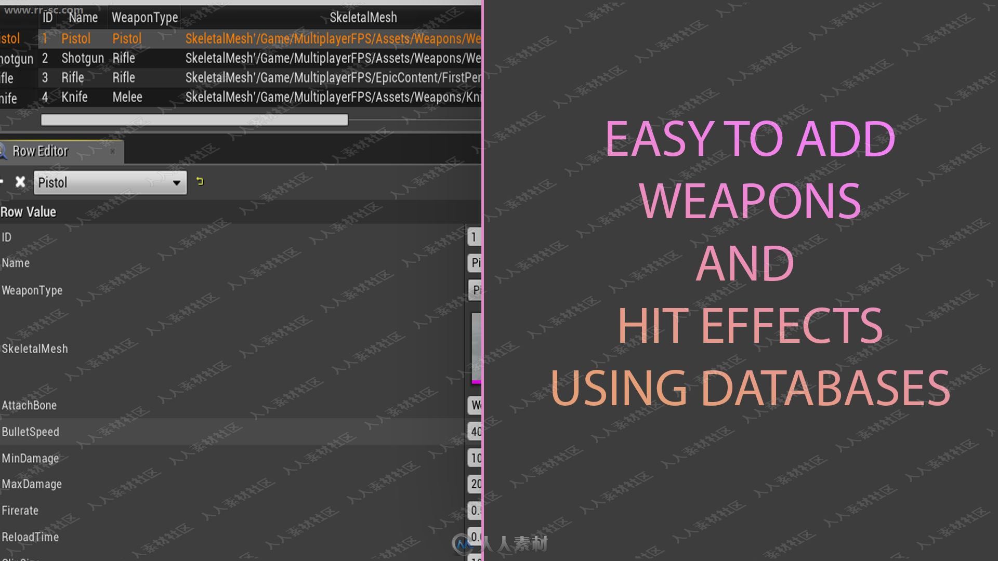Select the Pistol row in data table
Image resolution: width=998 pixels, height=561 pixels.
click(240, 38)
